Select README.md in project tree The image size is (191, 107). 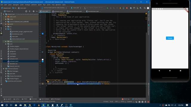click(x=13, y=64)
